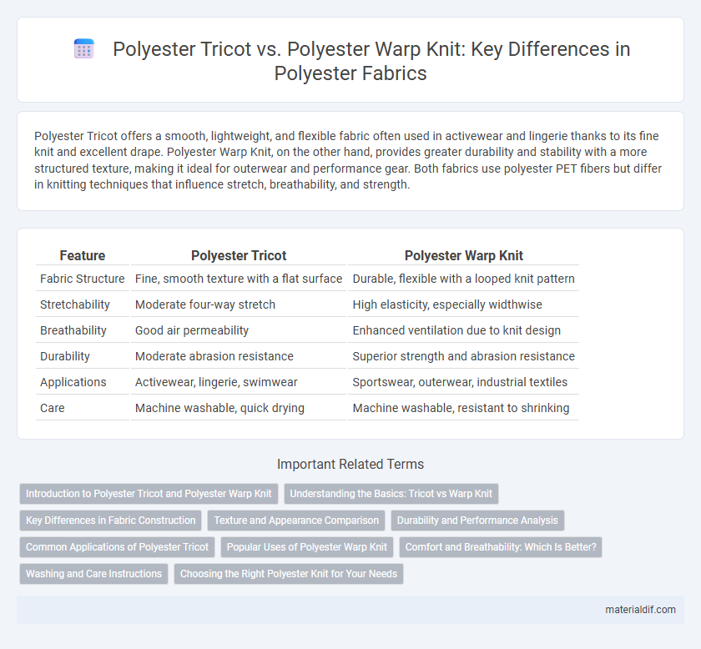The width and height of the screenshot is (701, 649).
Task: Click 'Durable, flexible with a looped knit pattern' cell
Action: 464,279
